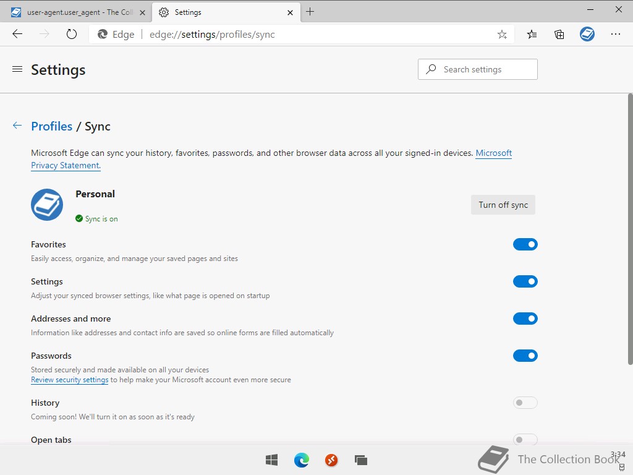Click the vertical scrollbar of settings page
The height and width of the screenshot is (475, 633).
630,229
